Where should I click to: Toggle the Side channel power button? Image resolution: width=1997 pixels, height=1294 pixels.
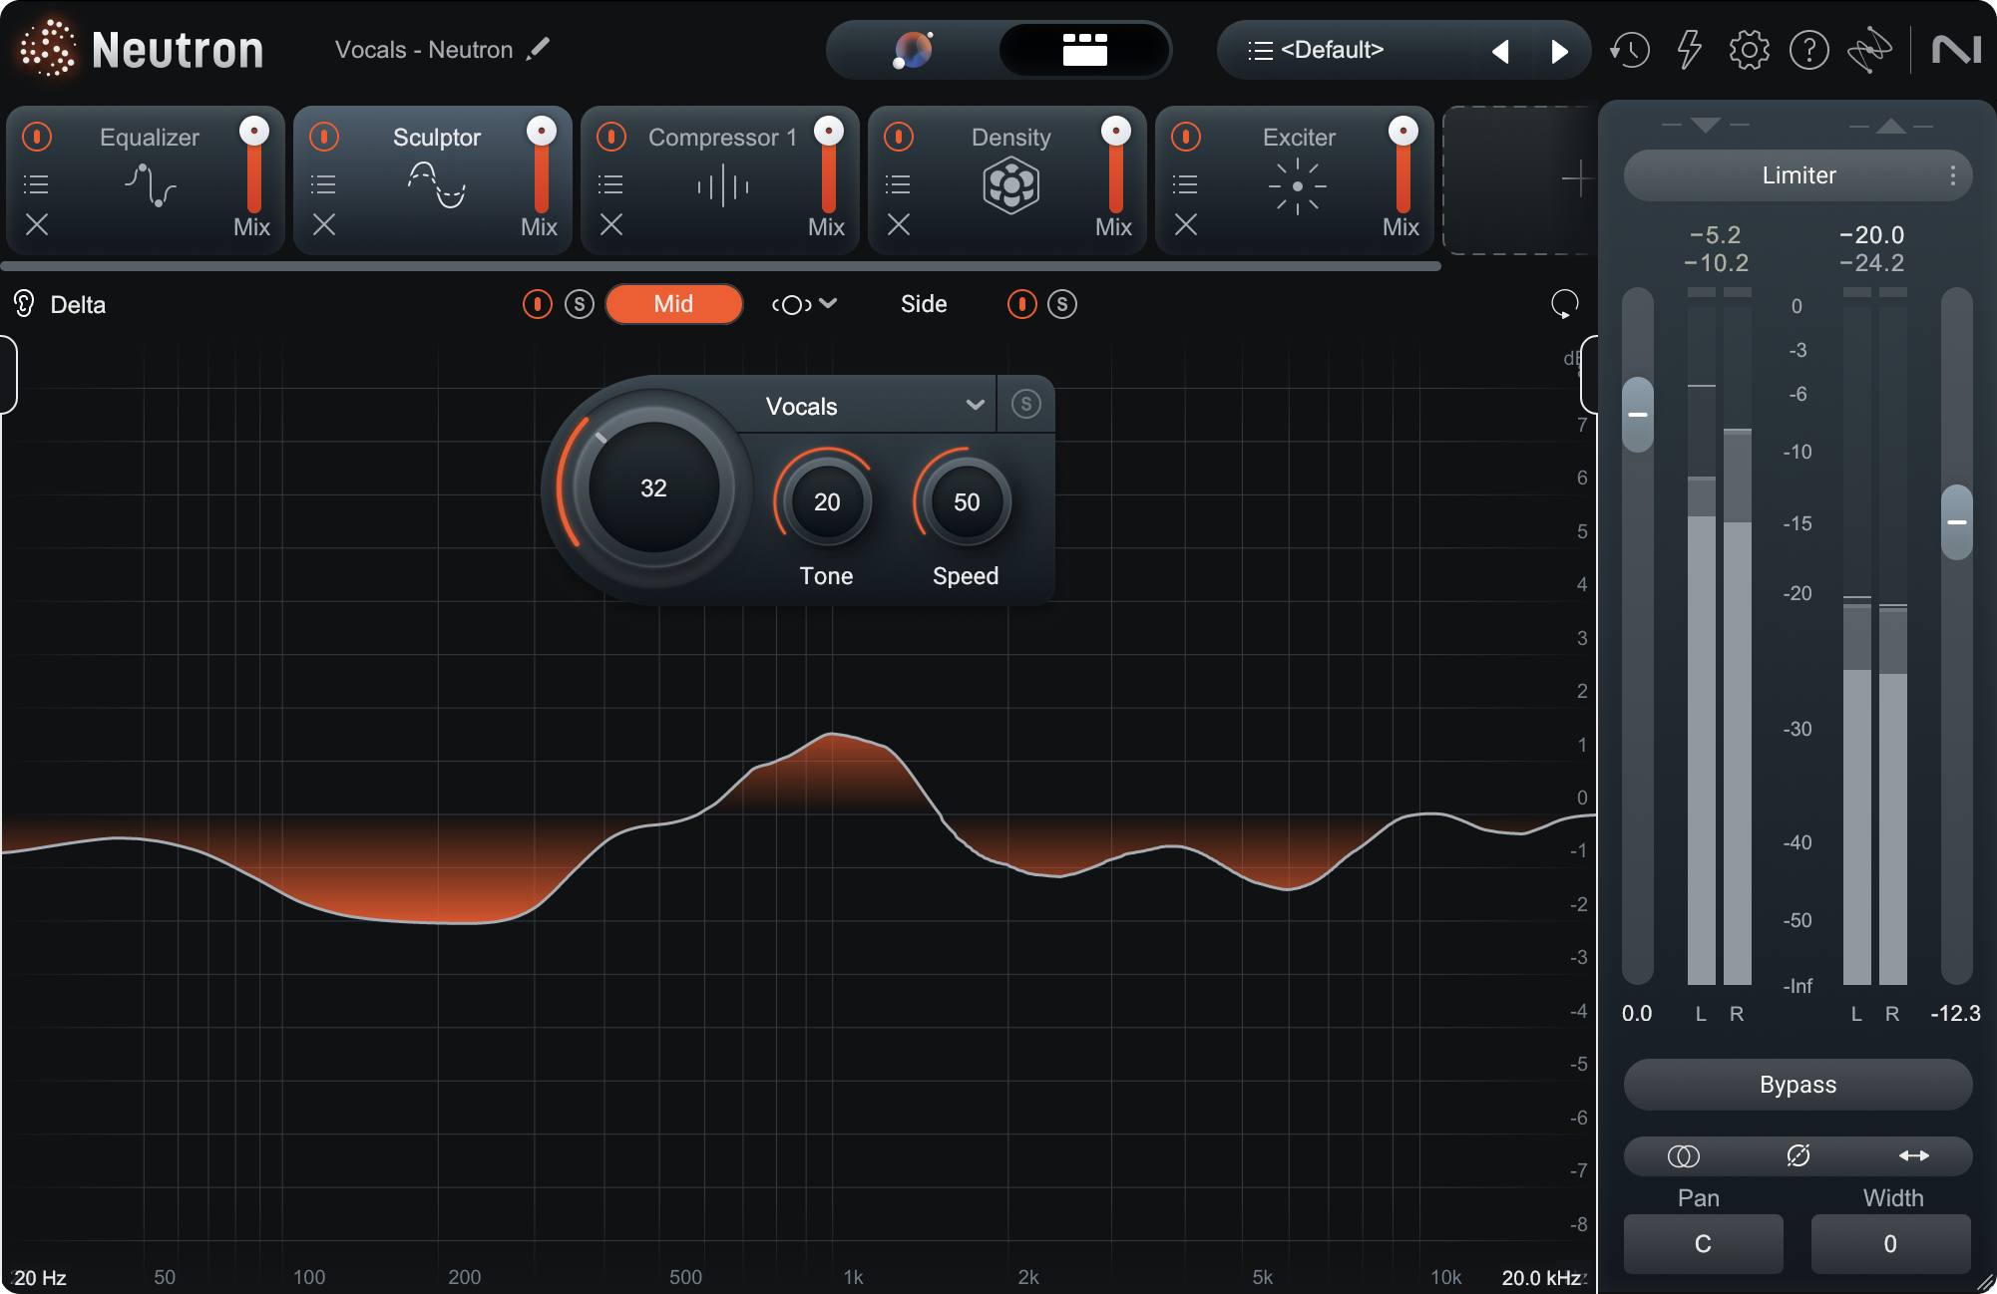tap(1022, 304)
